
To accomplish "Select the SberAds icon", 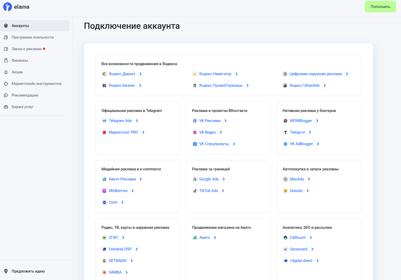I will point(285,179).
